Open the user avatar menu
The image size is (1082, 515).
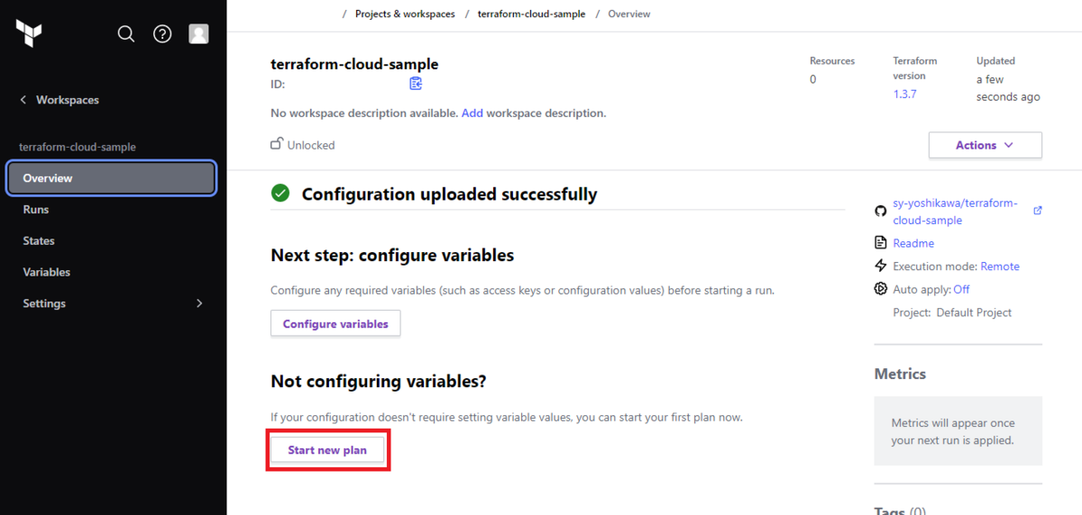pyautogui.click(x=198, y=34)
